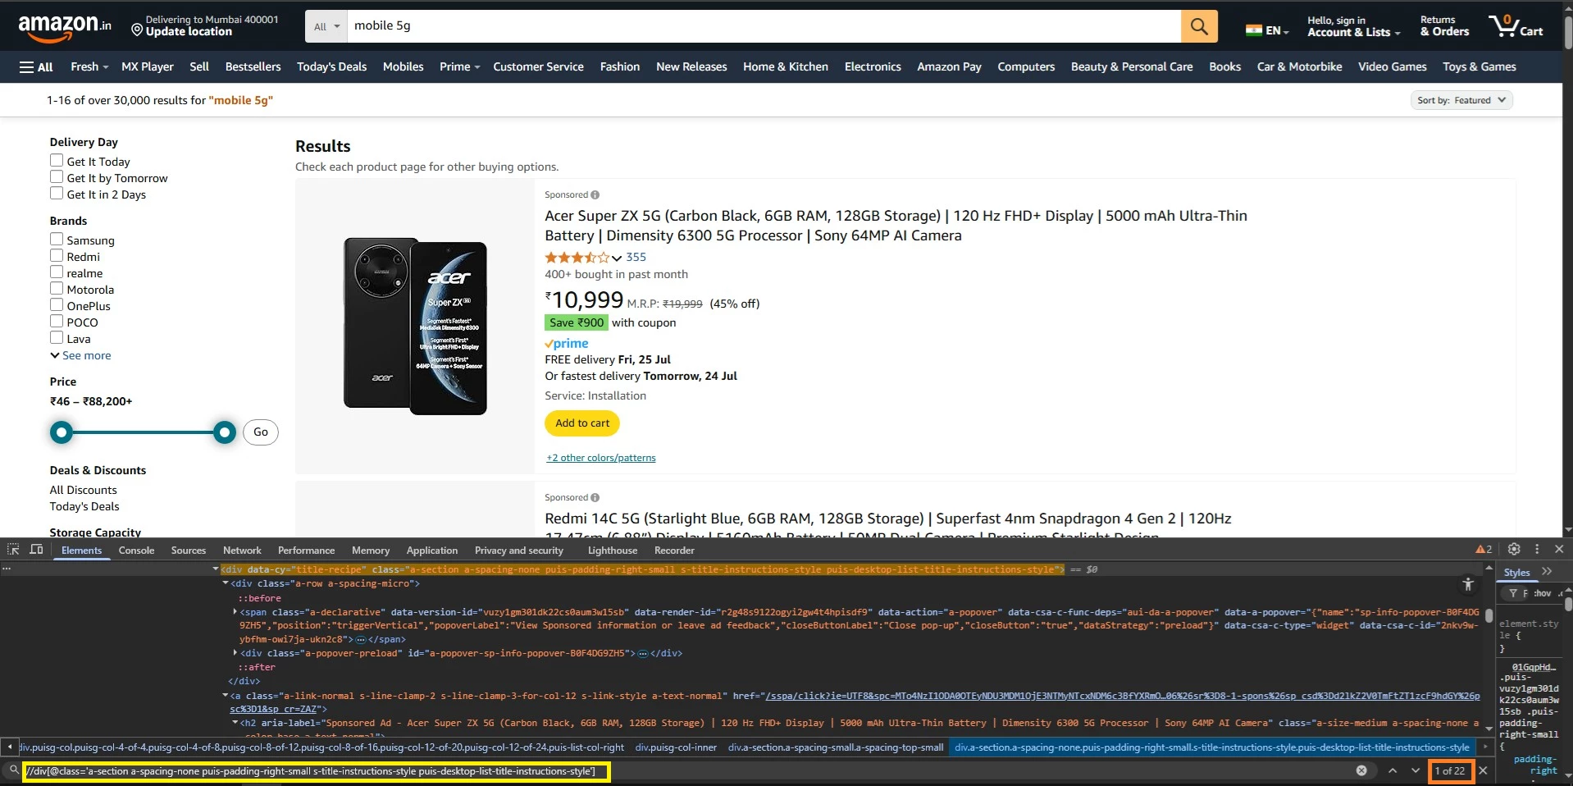Open the Performance tab
This screenshot has height=786, width=1573.
click(306, 551)
